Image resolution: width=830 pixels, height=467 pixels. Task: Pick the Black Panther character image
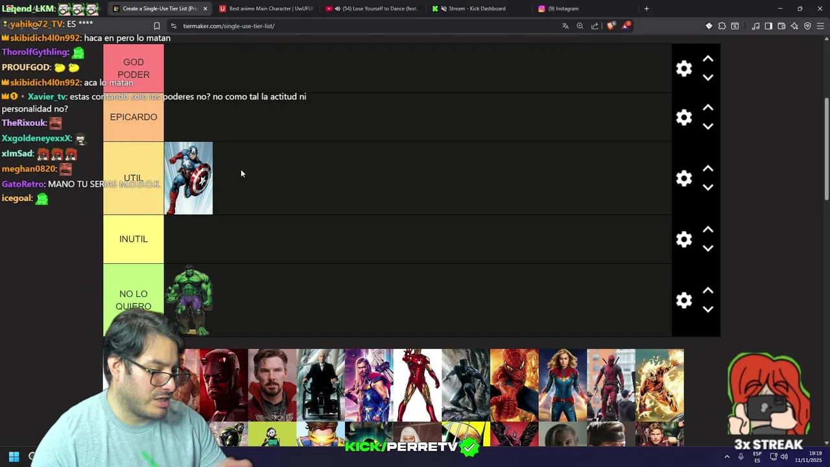pyautogui.click(x=466, y=385)
